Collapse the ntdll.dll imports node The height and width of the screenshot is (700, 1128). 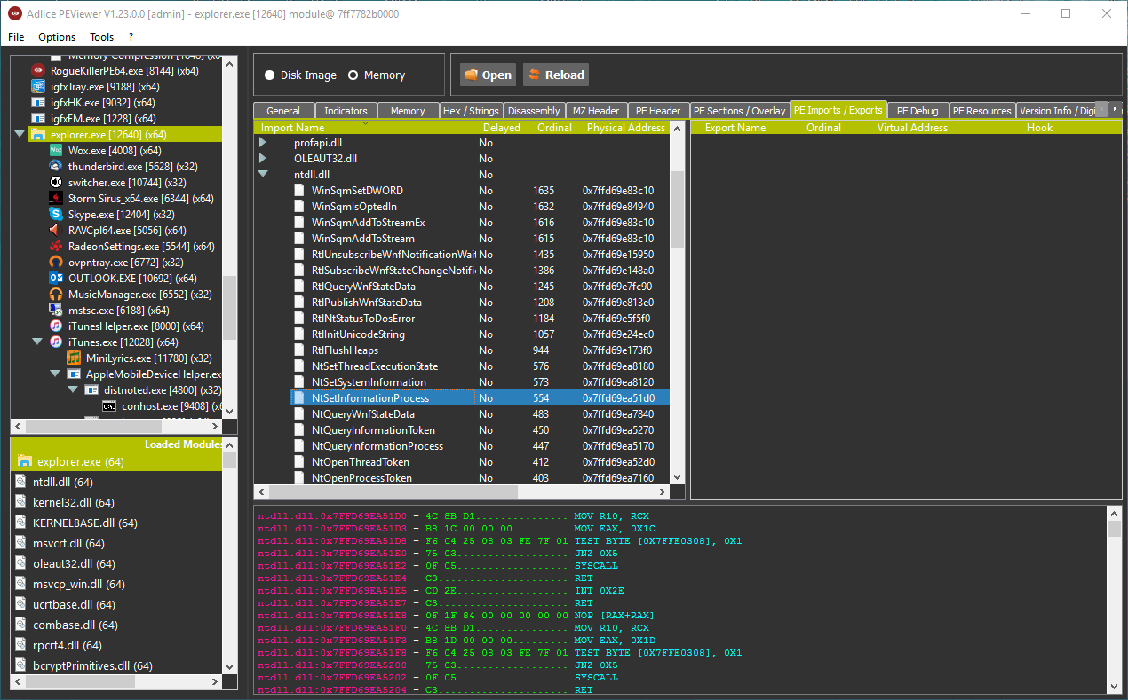[x=263, y=175]
